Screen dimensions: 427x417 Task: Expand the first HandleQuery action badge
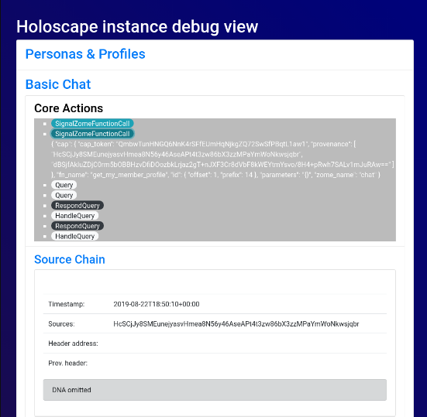(75, 216)
